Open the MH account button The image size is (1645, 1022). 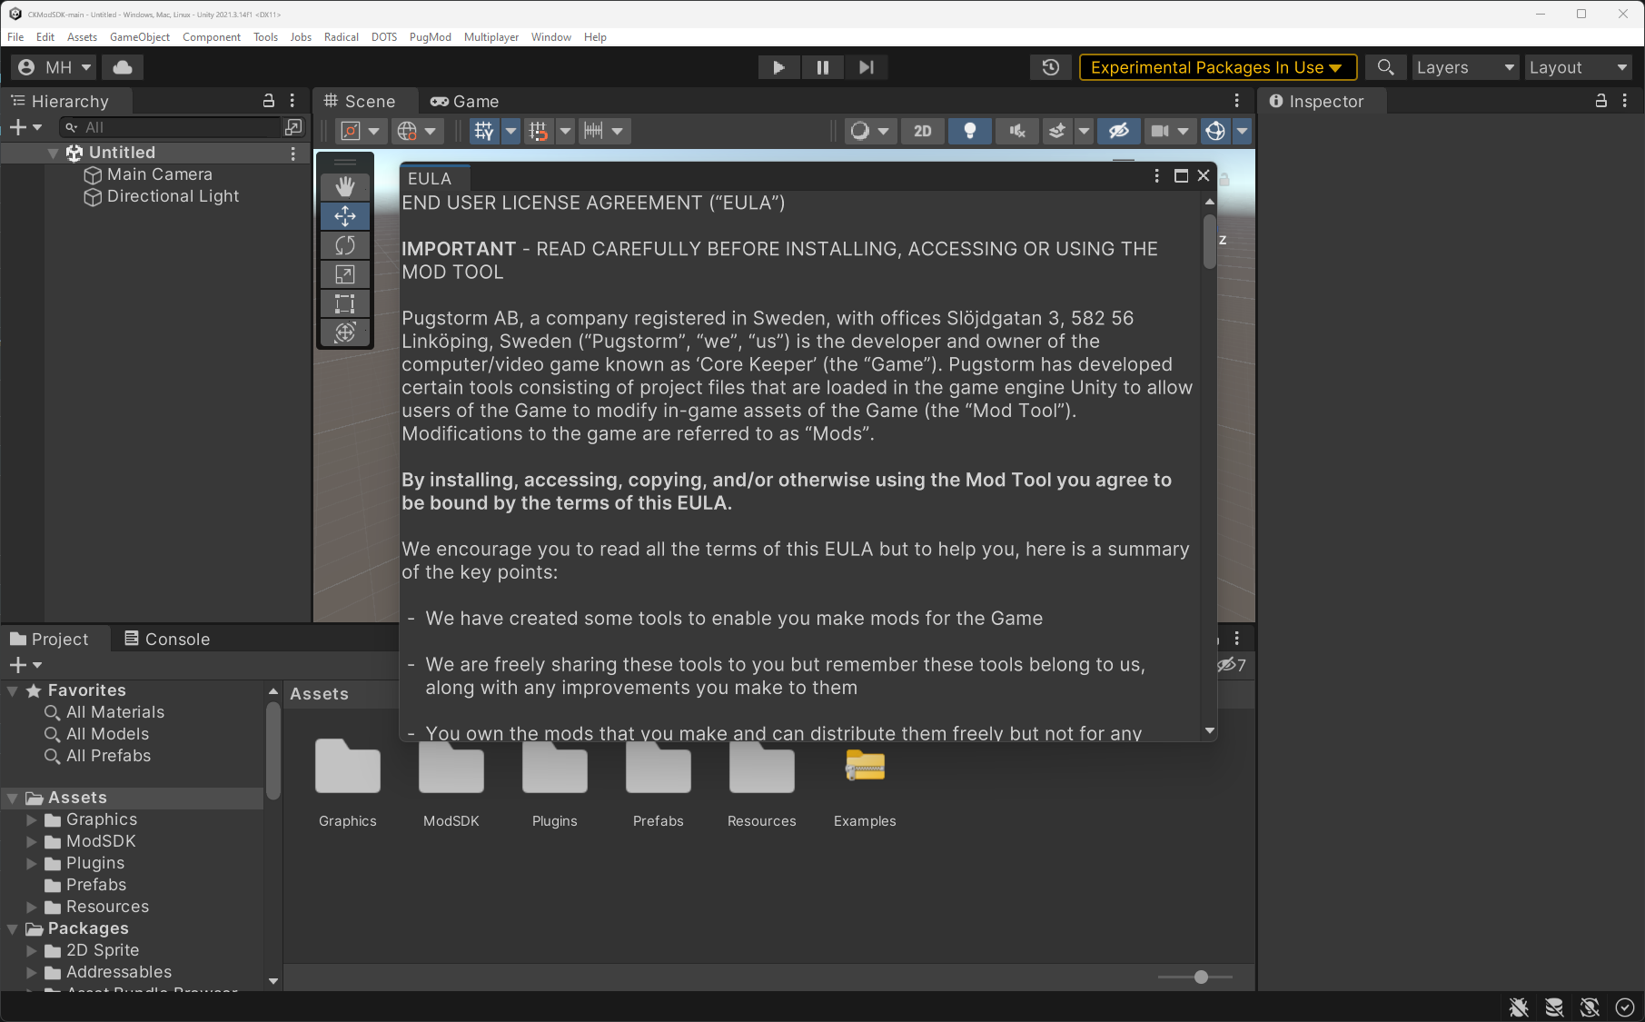(x=55, y=67)
